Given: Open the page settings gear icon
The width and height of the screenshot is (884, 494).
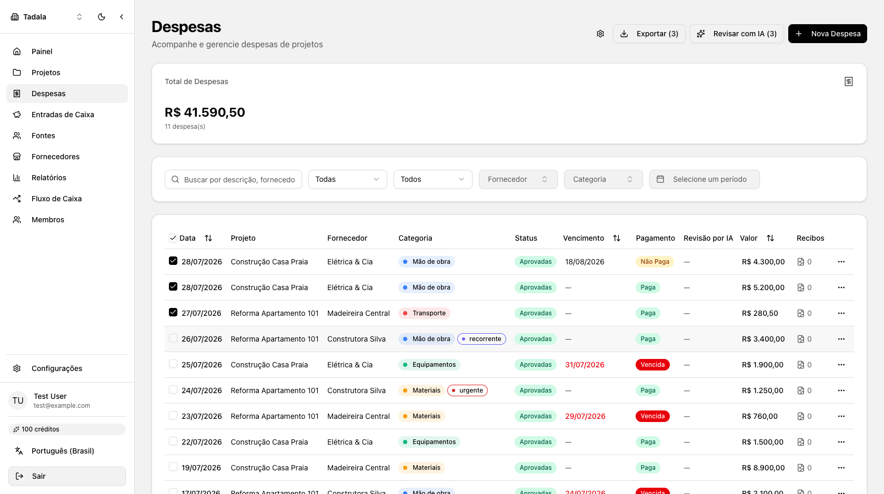Looking at the screenshot, I should (600, 34).
